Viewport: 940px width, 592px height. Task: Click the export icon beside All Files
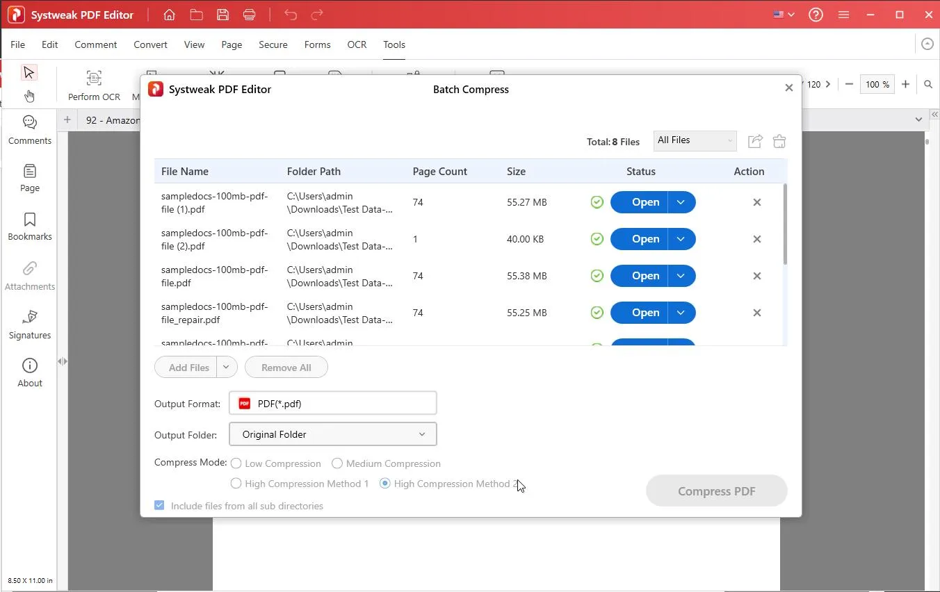click(755, 141)
